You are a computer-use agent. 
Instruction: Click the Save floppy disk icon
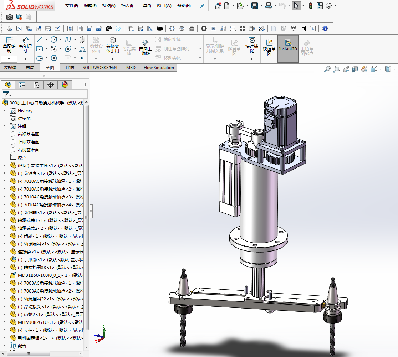coord(255,6)
